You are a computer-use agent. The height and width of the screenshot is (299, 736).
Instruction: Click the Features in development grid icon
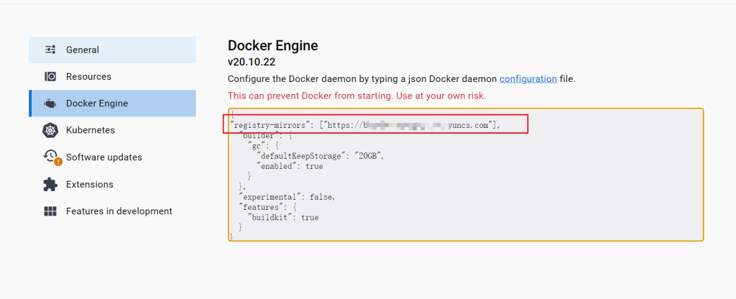(x=50, y=211)
